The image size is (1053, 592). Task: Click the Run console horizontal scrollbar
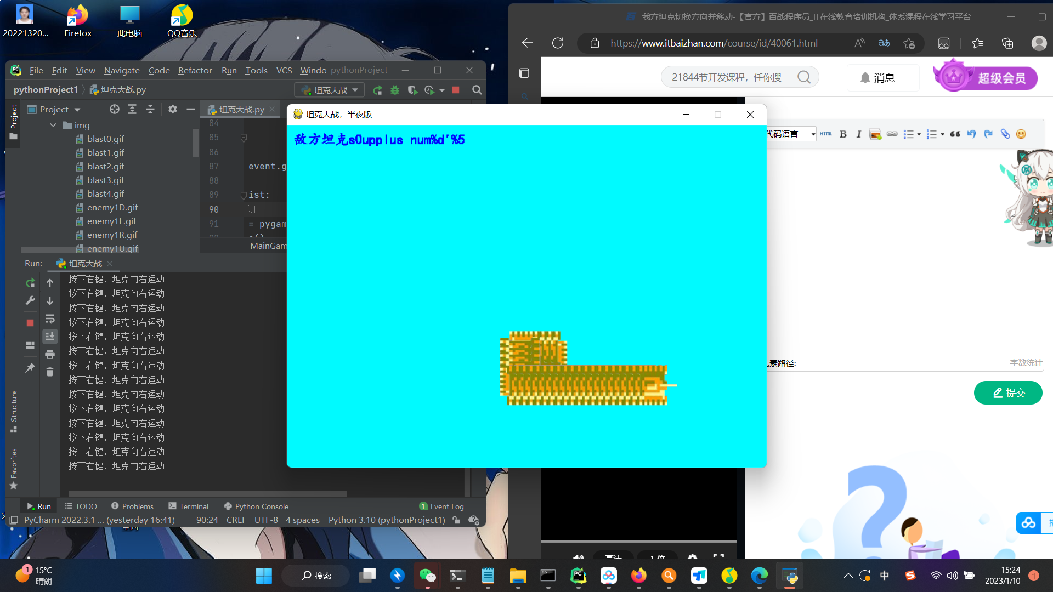coord(208,493)
